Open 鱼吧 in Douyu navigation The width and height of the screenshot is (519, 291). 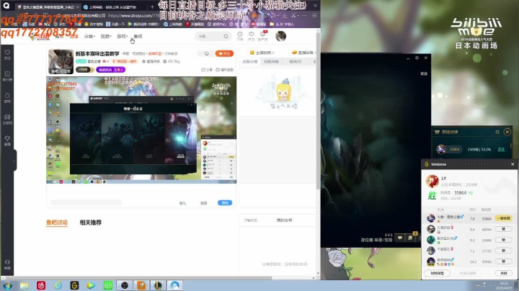click(x=138, y=36)
